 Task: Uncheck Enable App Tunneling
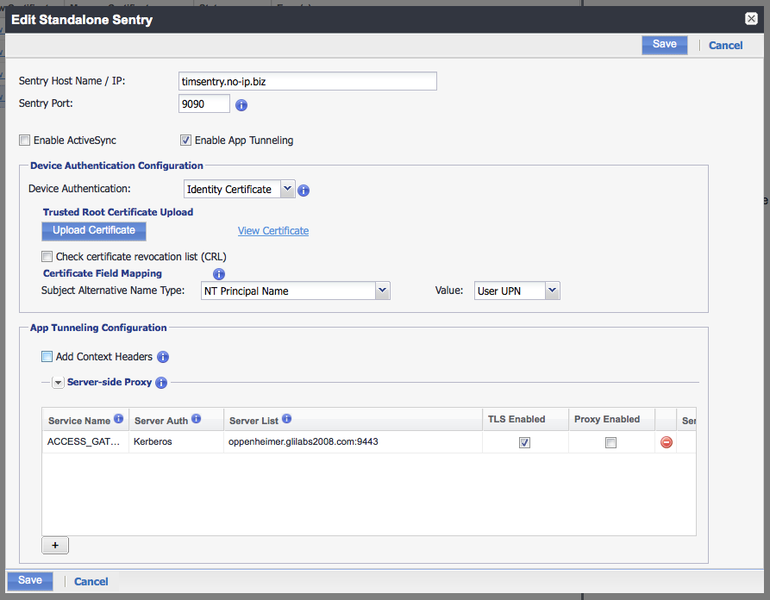click(x=185, y=141)
